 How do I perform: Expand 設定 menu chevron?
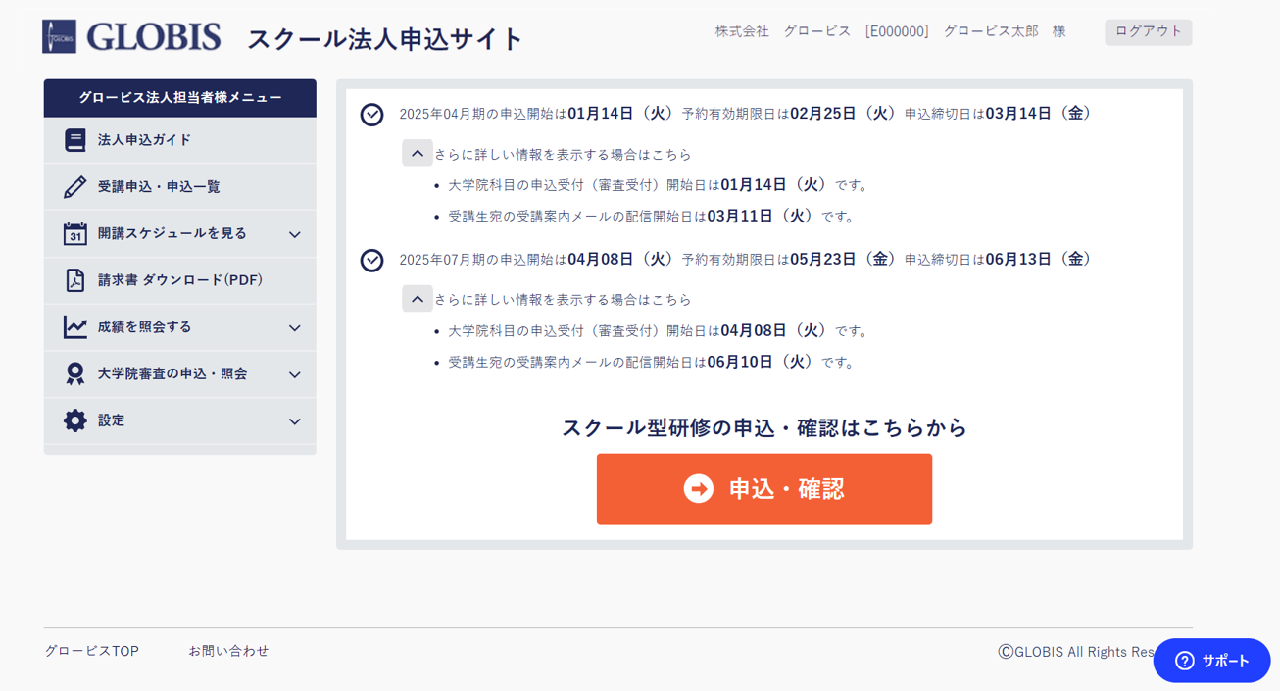point(295,421)
